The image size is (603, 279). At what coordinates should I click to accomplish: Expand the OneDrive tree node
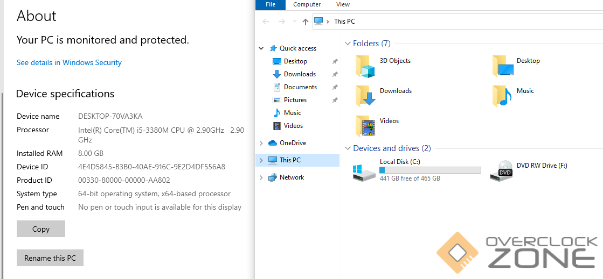tap(261, 143)
